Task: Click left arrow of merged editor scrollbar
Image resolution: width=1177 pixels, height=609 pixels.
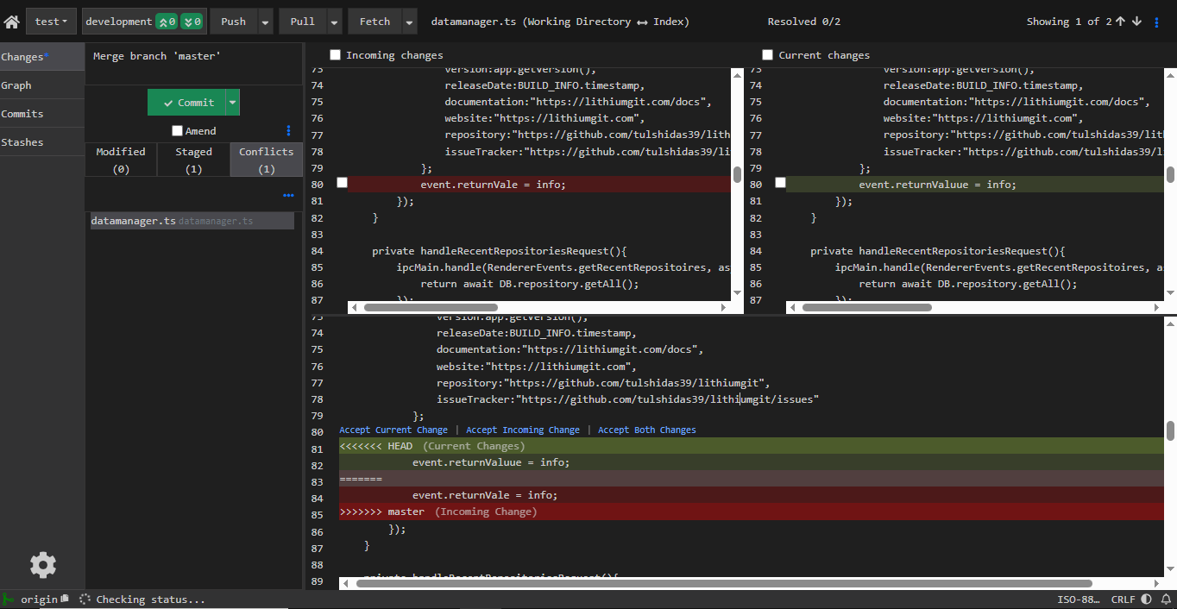Action: pos(345,583)
